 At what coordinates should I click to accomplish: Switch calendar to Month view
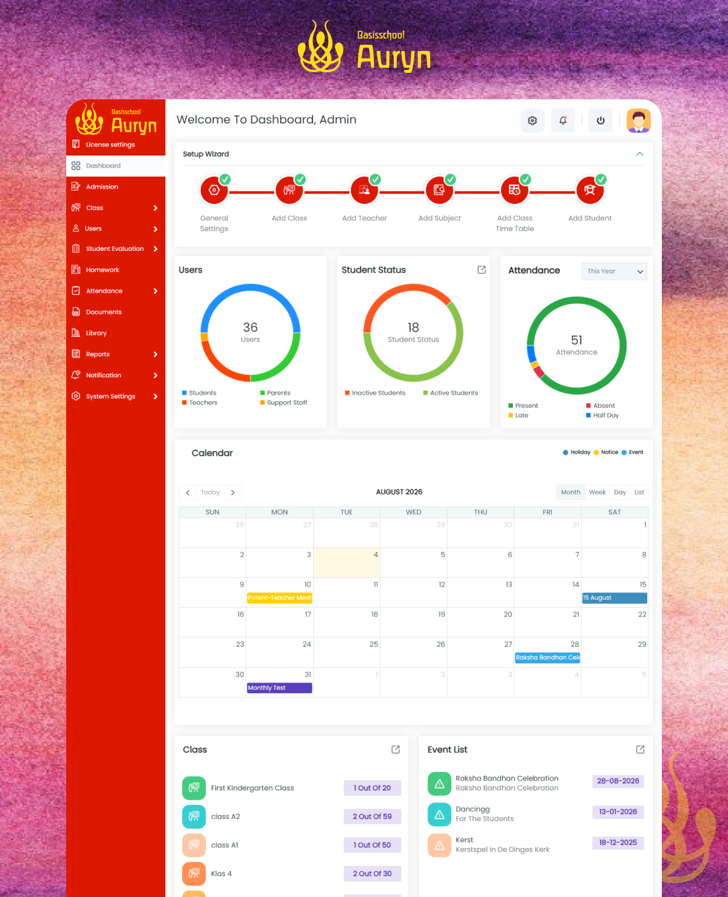[570, 492]
